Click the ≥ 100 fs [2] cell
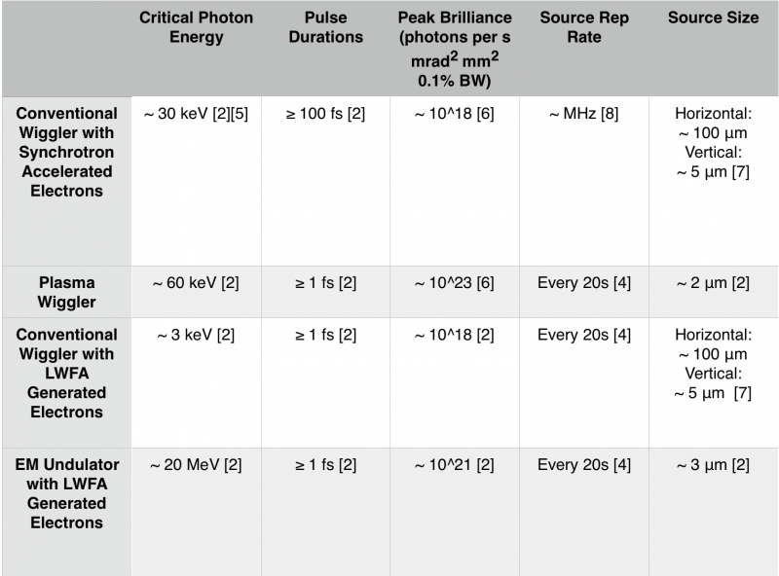Viewport: 779px width, 576px height. click(326, 115)
